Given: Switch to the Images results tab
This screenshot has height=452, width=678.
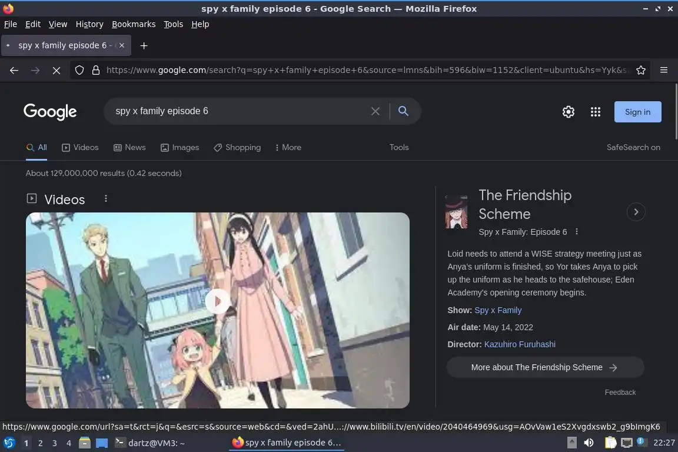Looking at the screenshot, I should pyautogui.click(x=180, y=148).
